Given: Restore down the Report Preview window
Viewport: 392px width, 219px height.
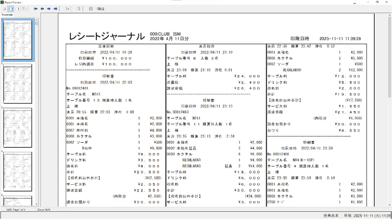Looking at the screenshot, I should tap(378, 2).
